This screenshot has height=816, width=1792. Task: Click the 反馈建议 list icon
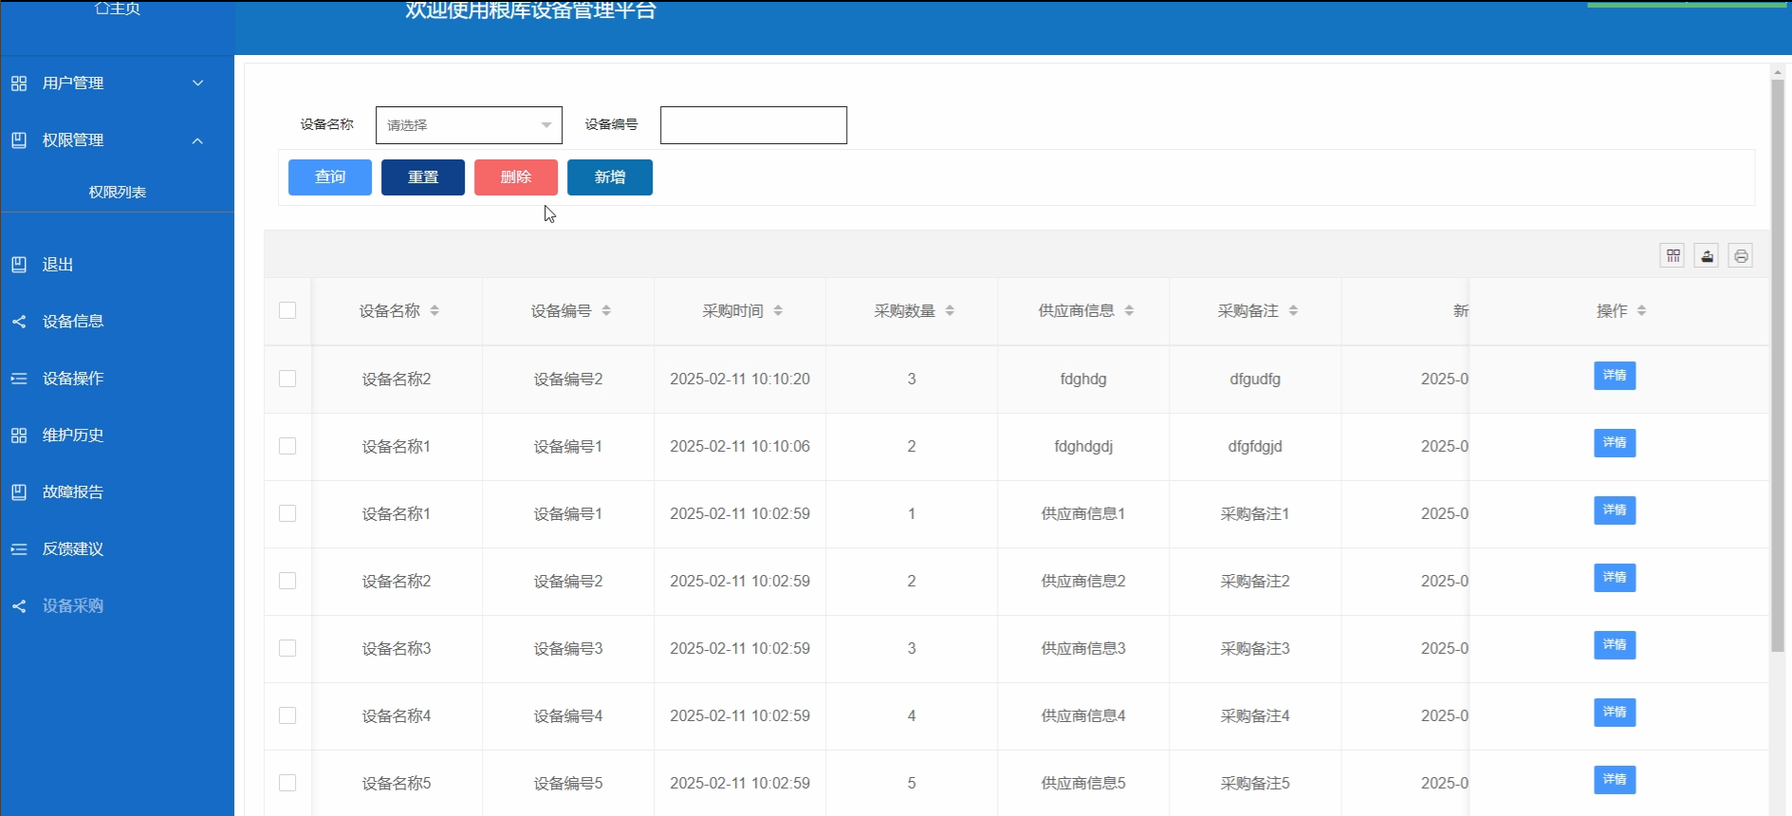point(19,549)
